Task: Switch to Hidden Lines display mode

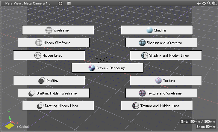Action: click(x=49, y=55)
